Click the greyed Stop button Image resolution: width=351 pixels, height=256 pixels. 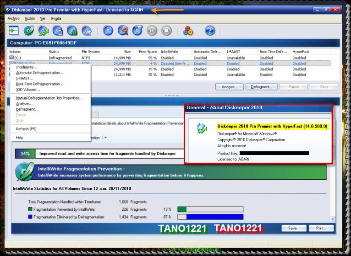click(324, 87)
